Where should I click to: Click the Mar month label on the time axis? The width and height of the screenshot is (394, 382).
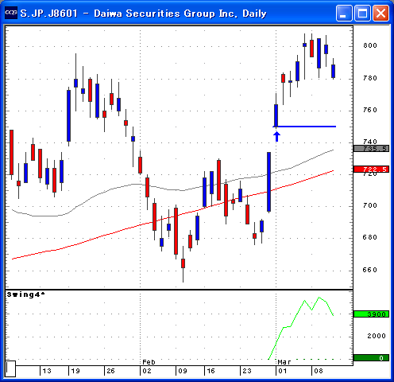coord(284,362)
